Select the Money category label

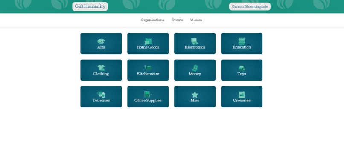pyautogui.click(x=195, y=74)
